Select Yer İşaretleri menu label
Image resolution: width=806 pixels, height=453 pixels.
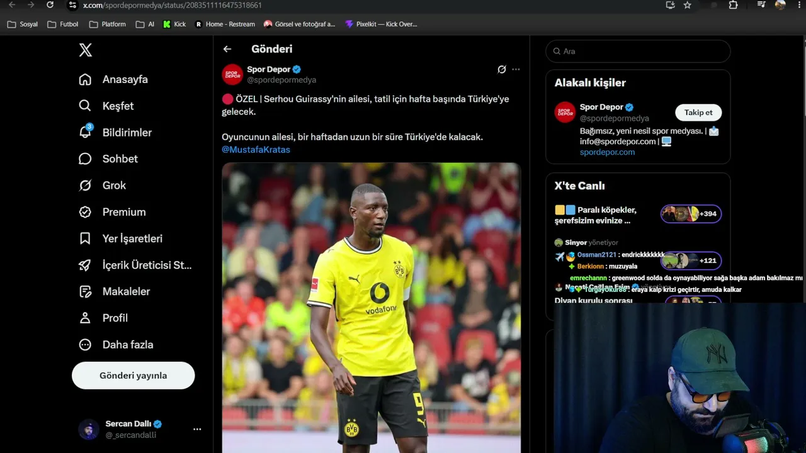click(132, 238)
